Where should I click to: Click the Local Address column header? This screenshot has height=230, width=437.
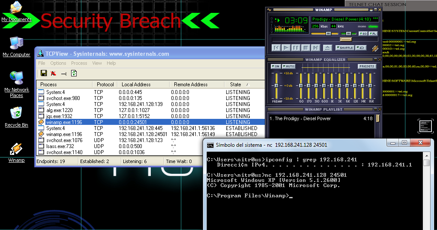point(144,84)
